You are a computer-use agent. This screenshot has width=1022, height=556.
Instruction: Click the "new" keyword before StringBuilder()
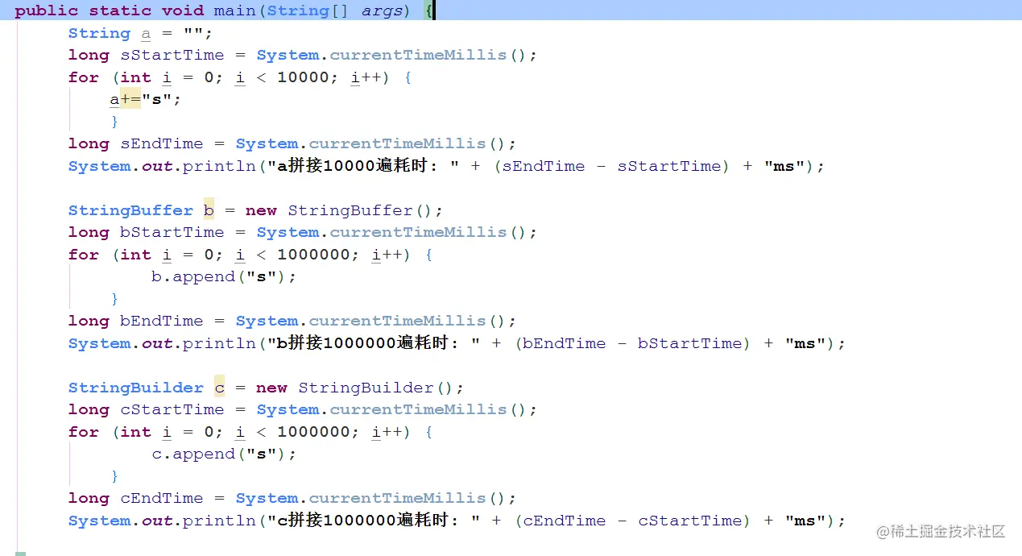[271, 388]
